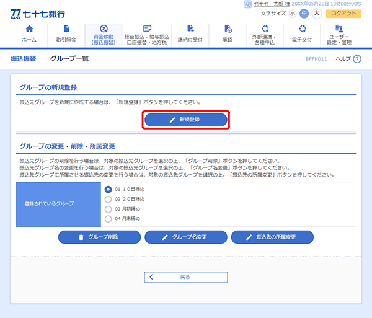Click the Home house icon
This screenshot has width=372, height=318.
click(29, 29)
